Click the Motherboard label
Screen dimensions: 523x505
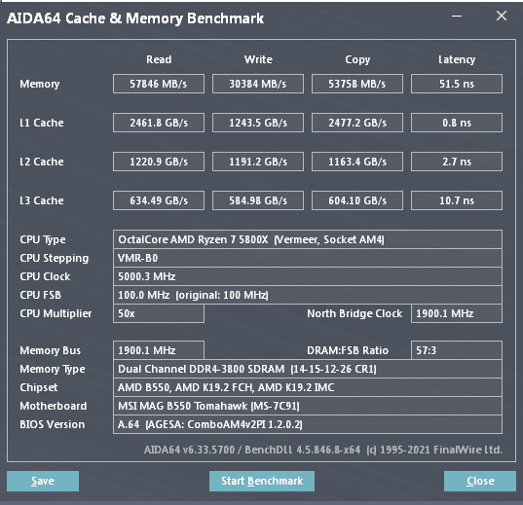(x=53, y=406)
